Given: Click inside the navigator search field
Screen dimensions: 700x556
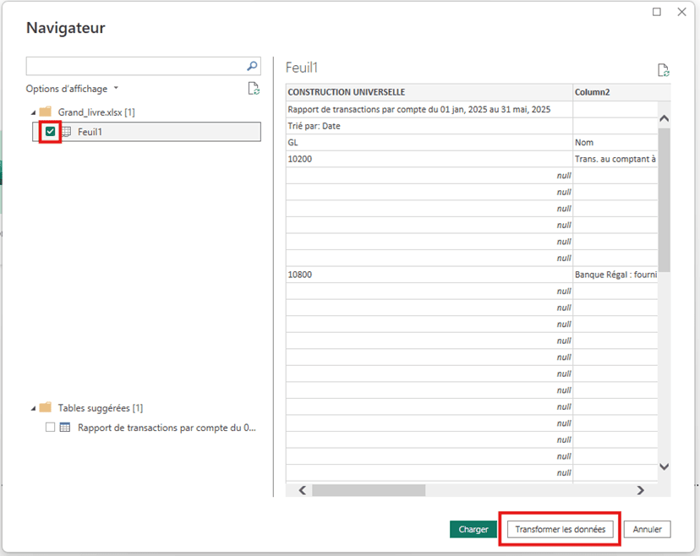Looking at the screenshot, I should pyautogui.click(x=135, y=66).
